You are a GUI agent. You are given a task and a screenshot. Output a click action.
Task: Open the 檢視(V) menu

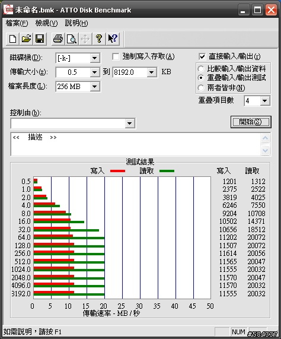tap(47, 23)
